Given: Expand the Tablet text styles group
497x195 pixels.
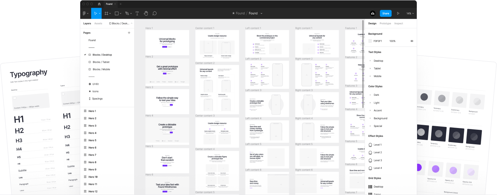Looking at the screenshot, I should (370, 68).
